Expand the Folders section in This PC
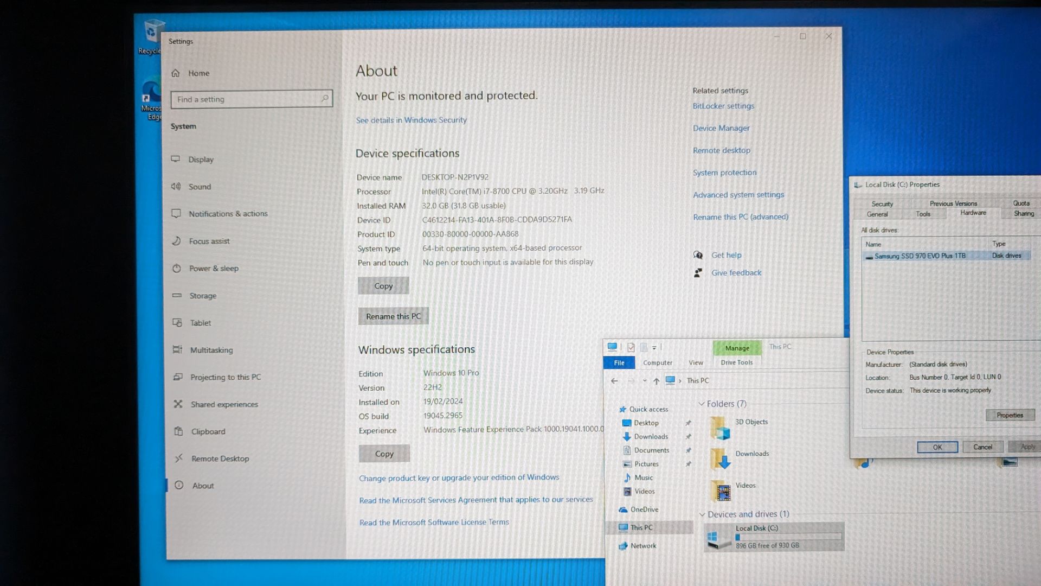1041x586 pixels. (702, 404)
